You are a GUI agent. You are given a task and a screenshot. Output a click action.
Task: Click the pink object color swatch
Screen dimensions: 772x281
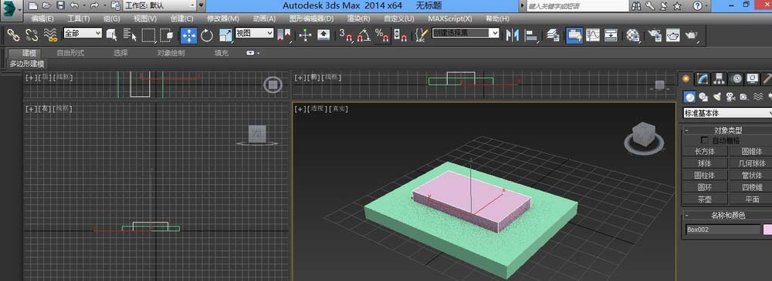click(767, 229)
